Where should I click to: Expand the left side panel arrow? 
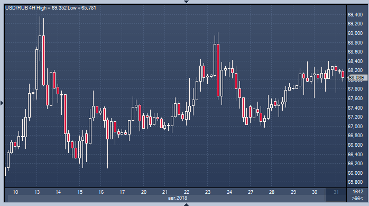click(x=2, y=103)
